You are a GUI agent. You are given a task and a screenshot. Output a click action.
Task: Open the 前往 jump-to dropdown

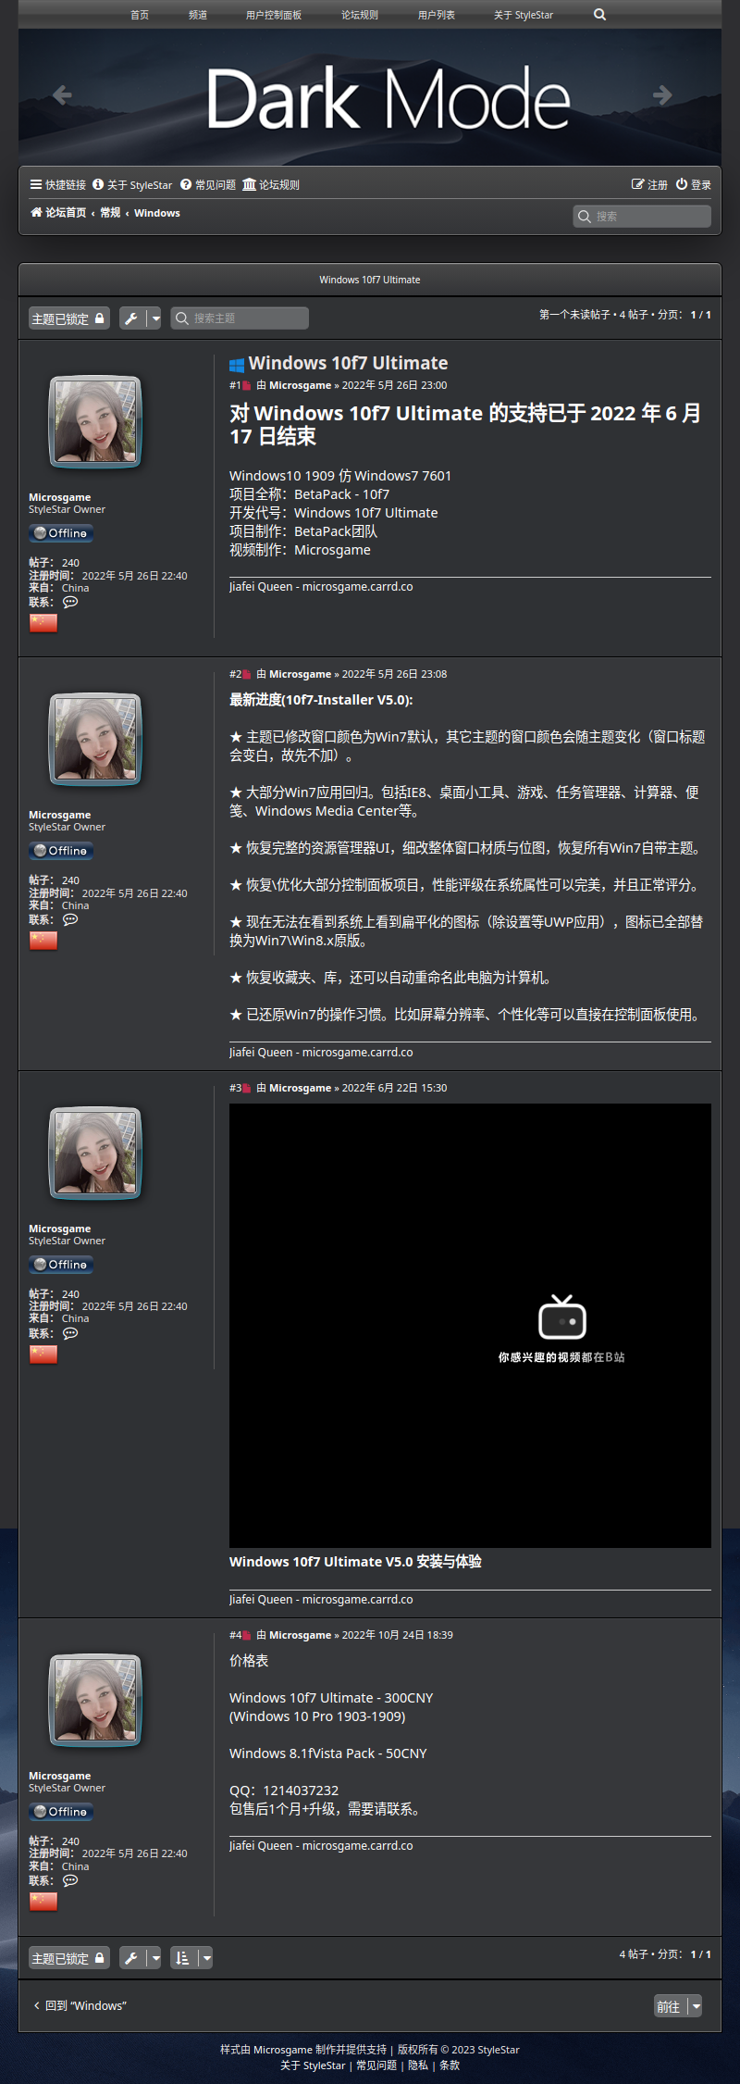coord(678,2006)
